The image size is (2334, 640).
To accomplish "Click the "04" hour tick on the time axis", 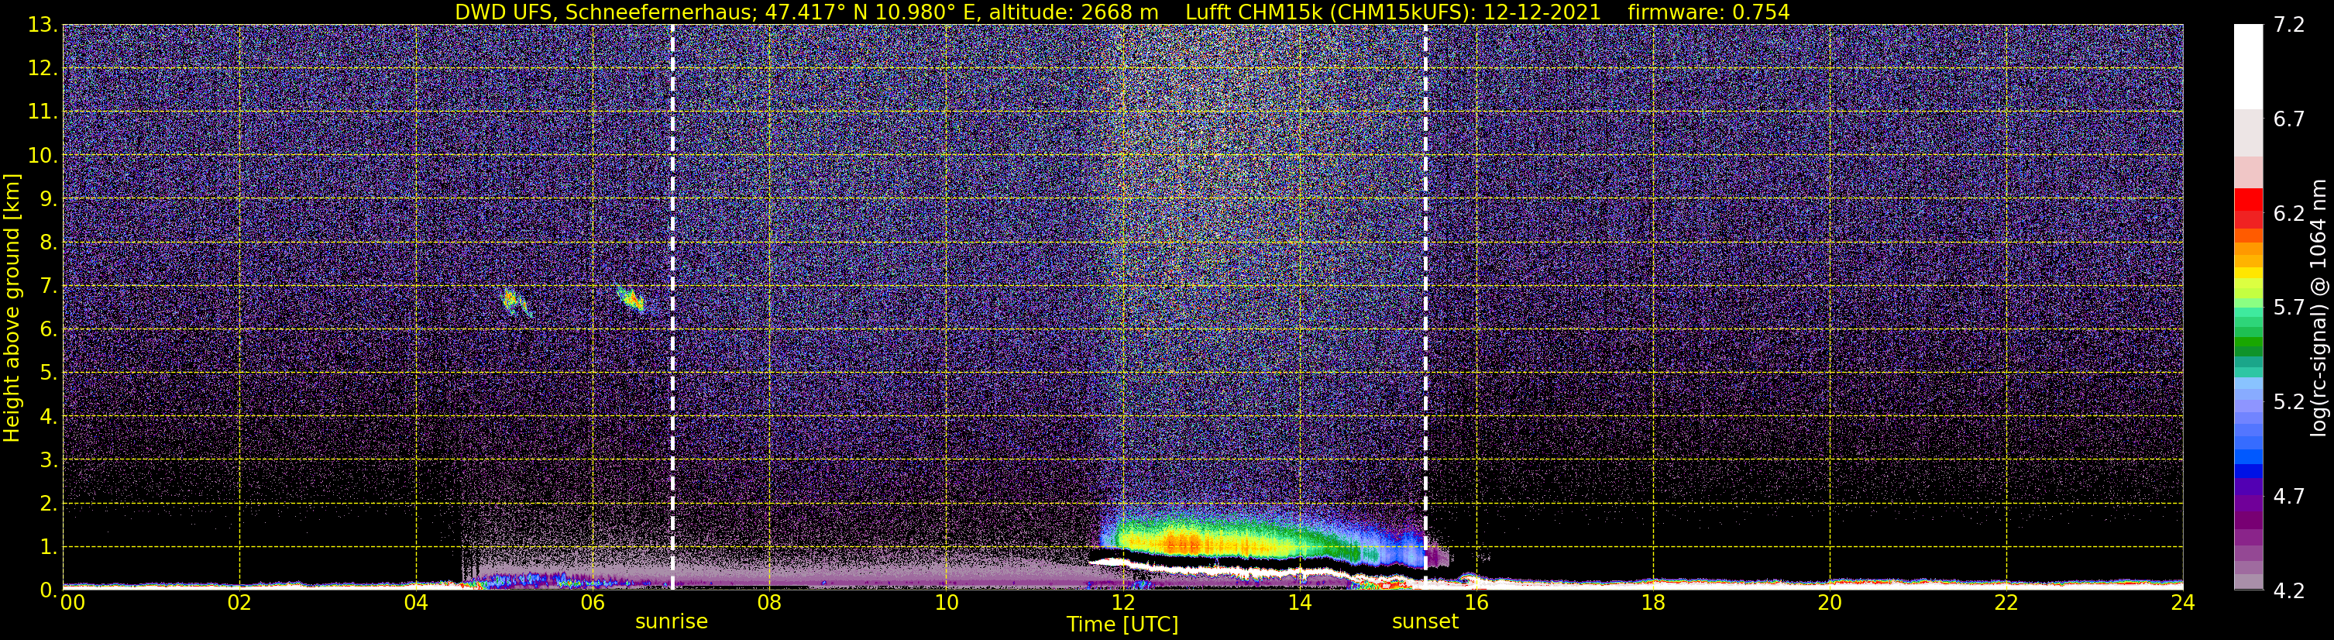I will (416, 603).
